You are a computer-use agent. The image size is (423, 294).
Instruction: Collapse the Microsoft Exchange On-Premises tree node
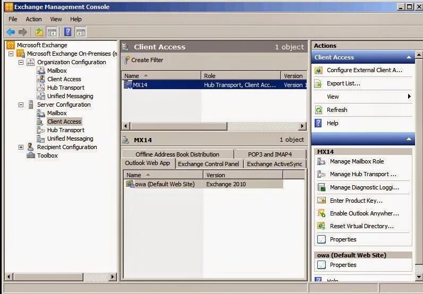pos(11,54)
